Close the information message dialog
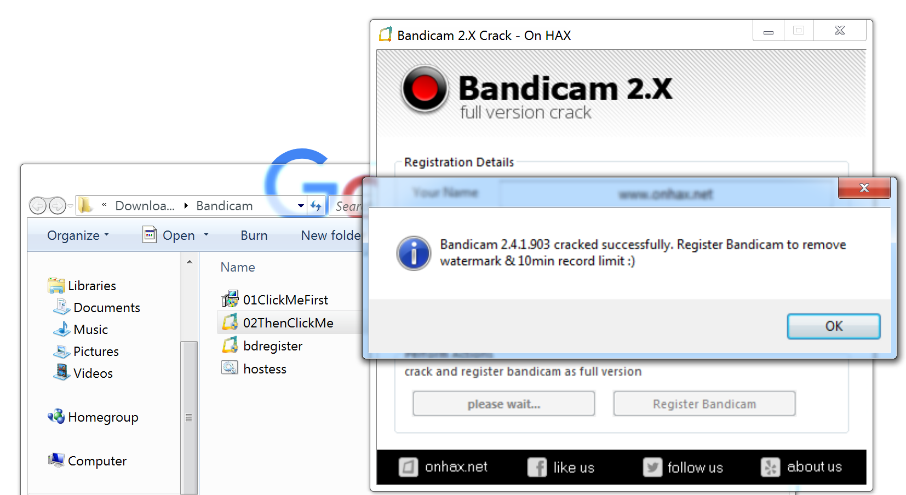Viewport: 906px width, 495px height. click(x=864, y=188)
